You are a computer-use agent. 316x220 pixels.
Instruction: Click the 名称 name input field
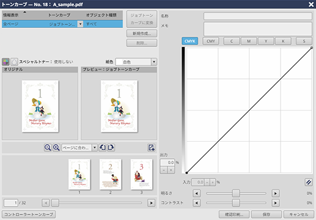tap(258, 16)
